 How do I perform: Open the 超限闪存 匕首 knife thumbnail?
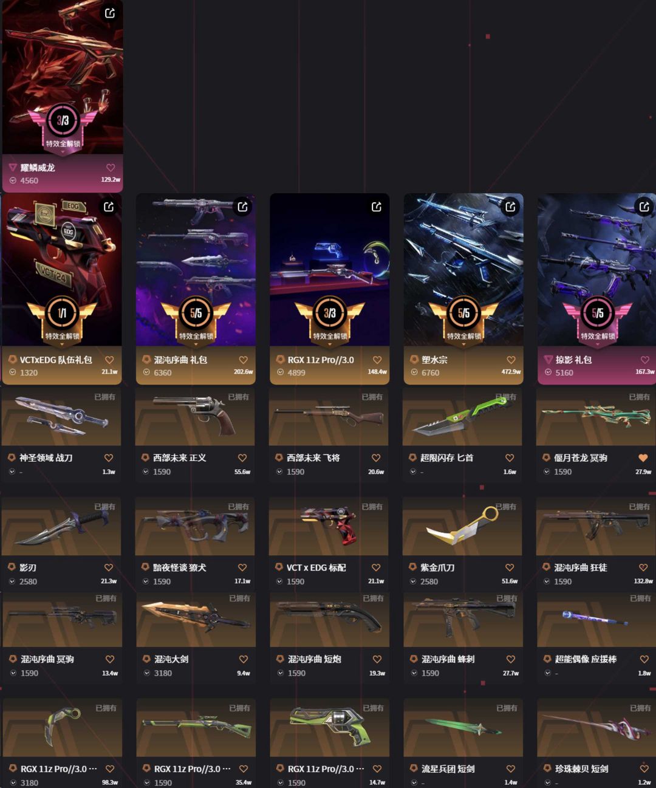[x=462, y=418]
